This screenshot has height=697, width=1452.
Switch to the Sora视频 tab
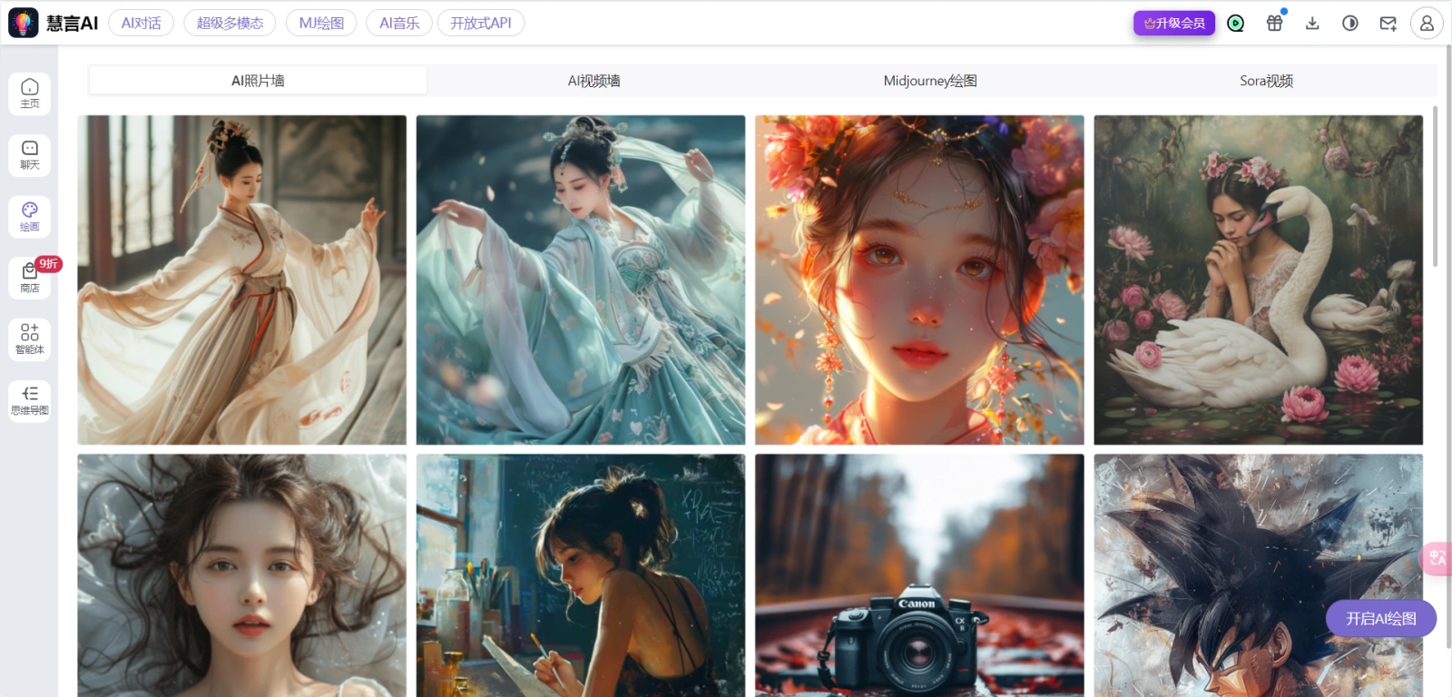(x=1266, y=81)
